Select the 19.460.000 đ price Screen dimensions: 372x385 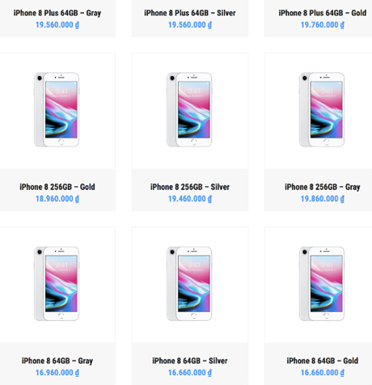click(190, 199)
